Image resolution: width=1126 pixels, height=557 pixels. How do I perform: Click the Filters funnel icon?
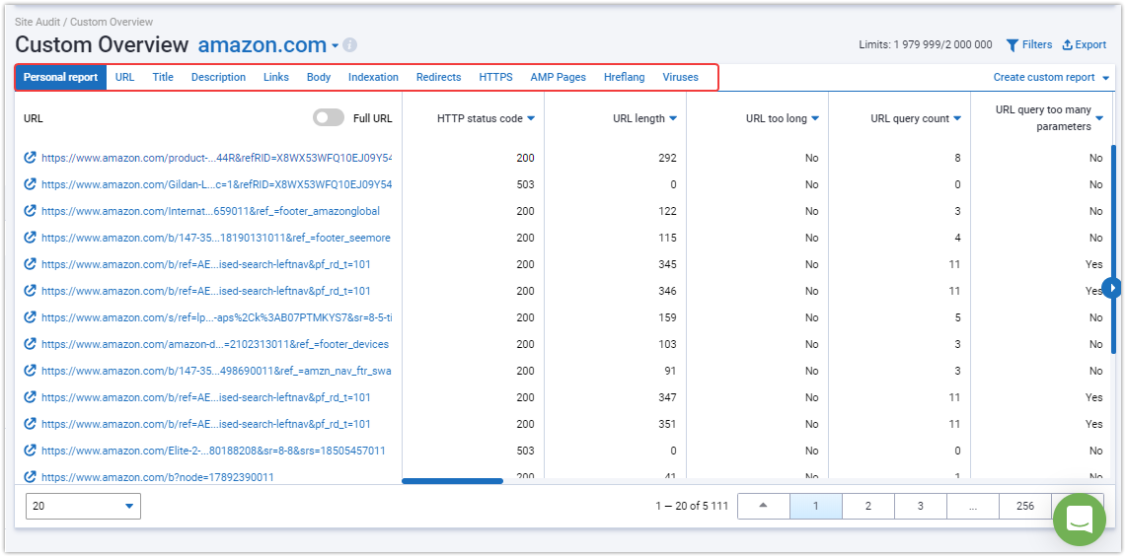tap(1012, 45)
